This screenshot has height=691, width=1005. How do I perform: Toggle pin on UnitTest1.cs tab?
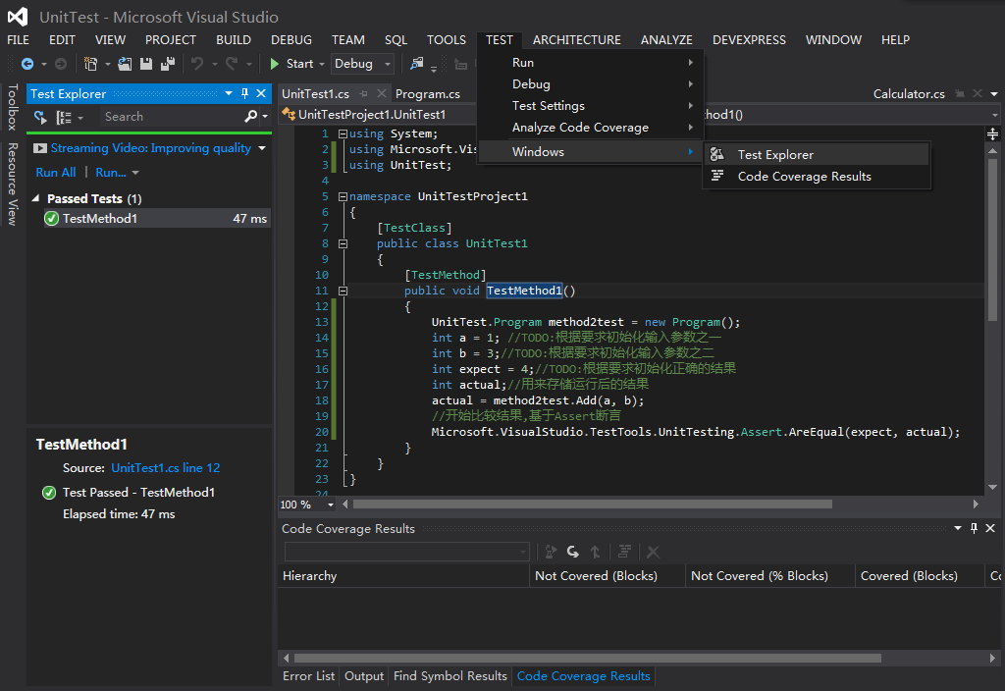[x=363, y=93]
